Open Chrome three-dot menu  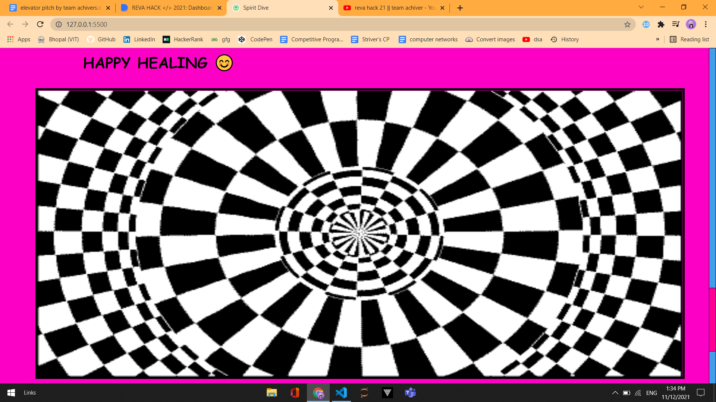(706, 24)
